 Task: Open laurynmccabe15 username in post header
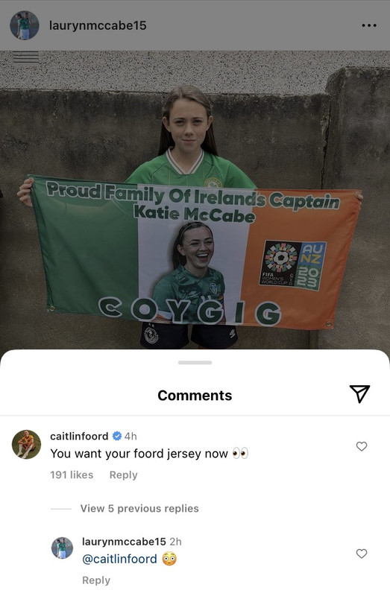coord(98,25)
